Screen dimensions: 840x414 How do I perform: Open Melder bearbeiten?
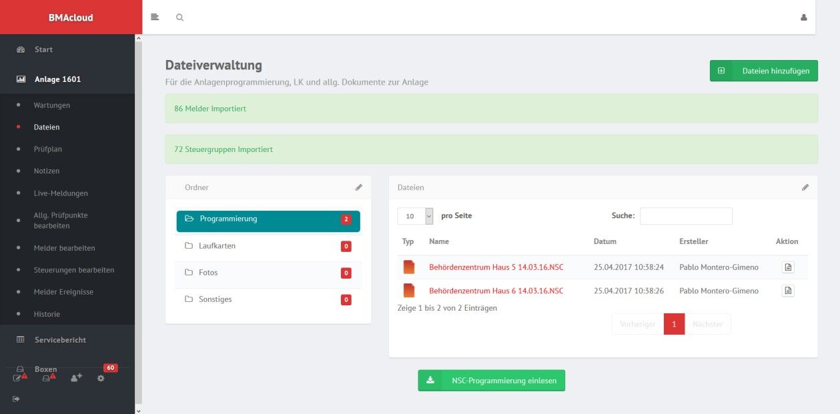[65, 248]
